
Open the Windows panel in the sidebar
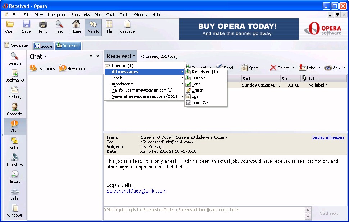pos(14,211)
